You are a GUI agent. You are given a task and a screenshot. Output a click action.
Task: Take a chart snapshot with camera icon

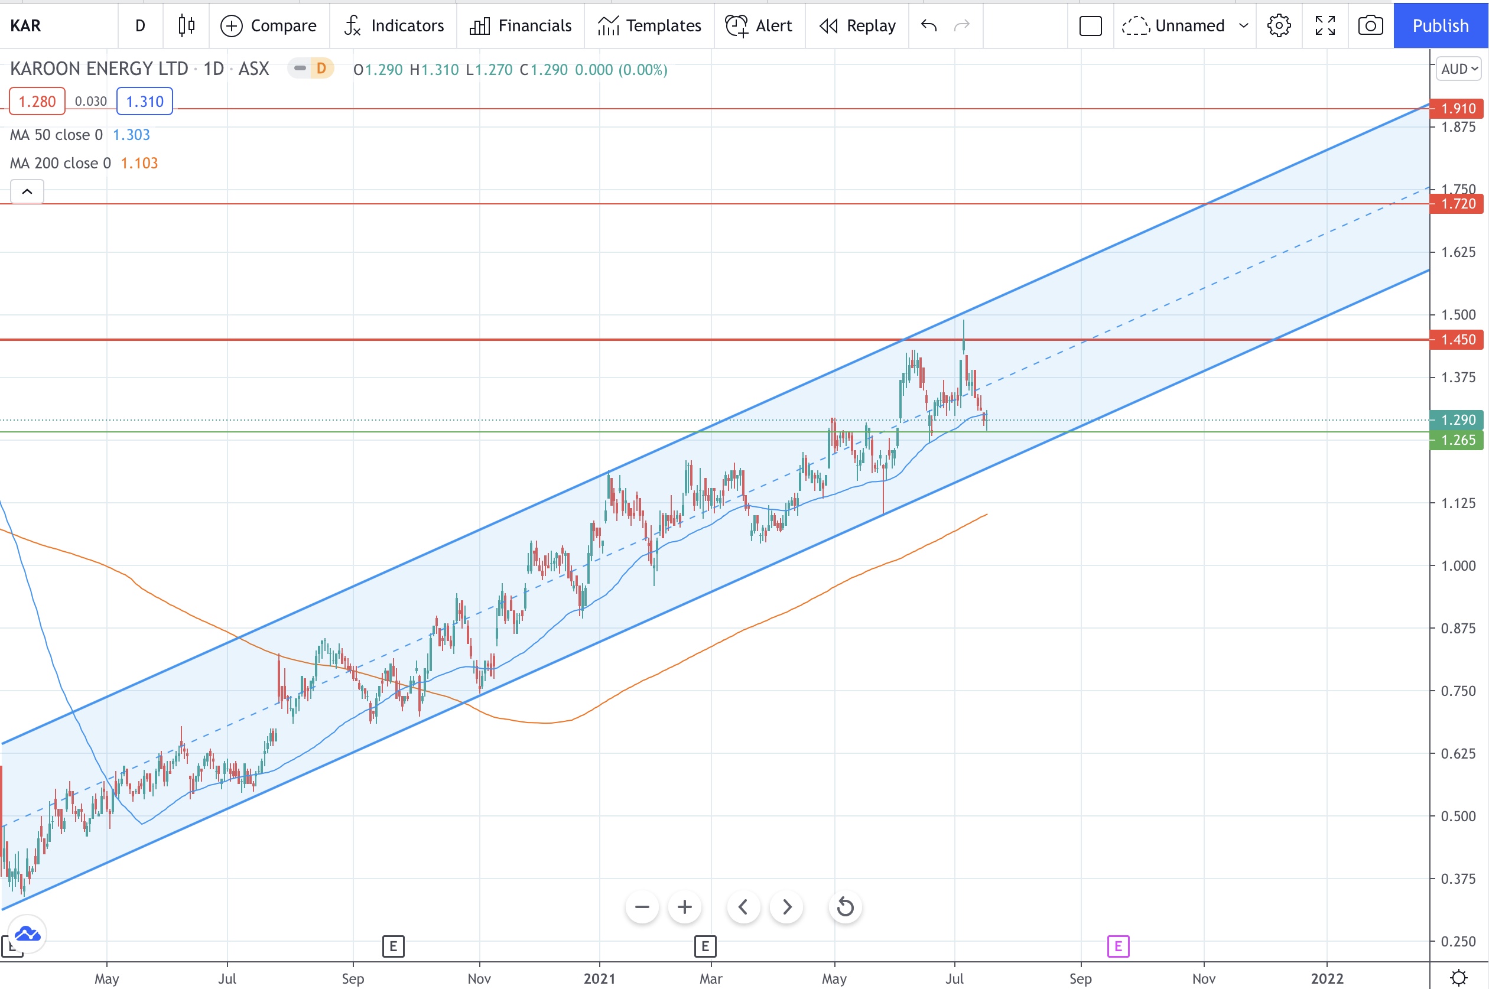pos(1370,26)
